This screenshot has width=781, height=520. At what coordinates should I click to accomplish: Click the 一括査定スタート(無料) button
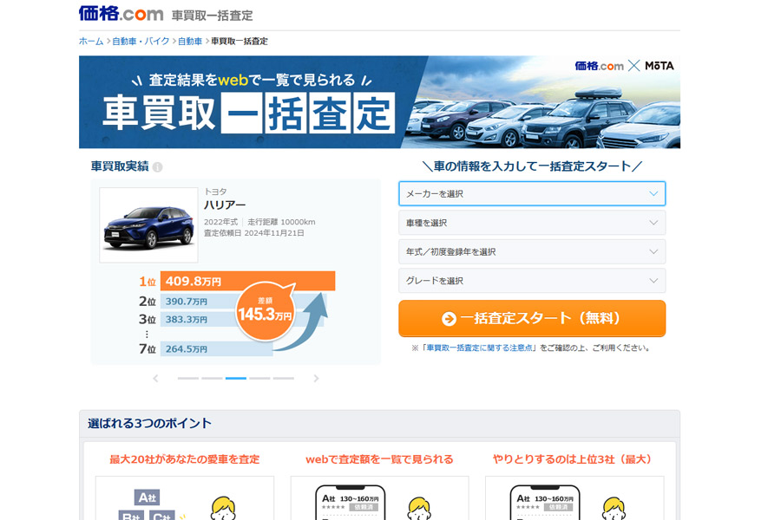[x=532, y=318]
